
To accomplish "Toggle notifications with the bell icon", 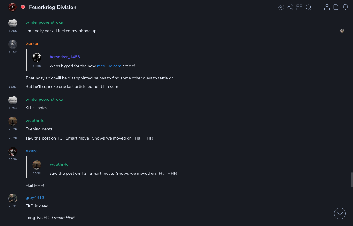I will [345, 7].
